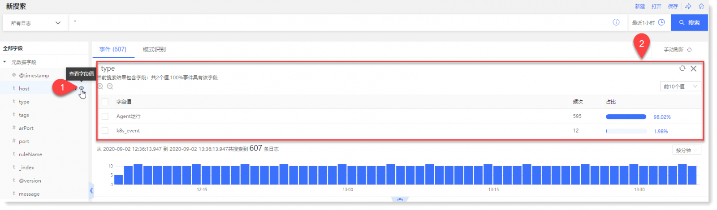The height and width of the screenshot is (210, 717).
Task: Click the blue 搜索 button
Action: 689,22
